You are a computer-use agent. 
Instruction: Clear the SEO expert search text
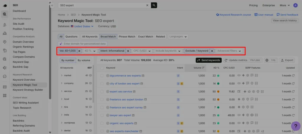(x=147, y=5)
